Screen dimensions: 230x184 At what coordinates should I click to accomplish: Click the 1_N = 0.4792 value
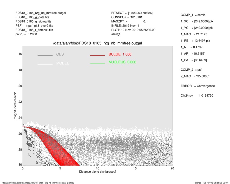pos(192,47)
